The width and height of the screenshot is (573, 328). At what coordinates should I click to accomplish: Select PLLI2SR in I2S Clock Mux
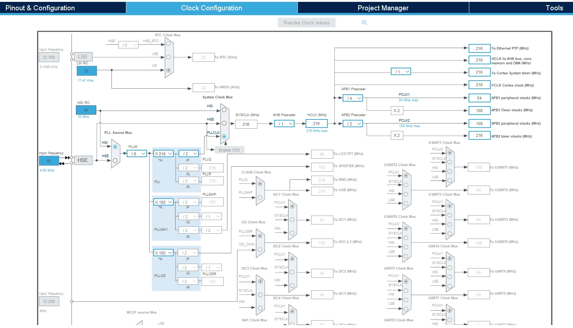[x=260, y=236]
